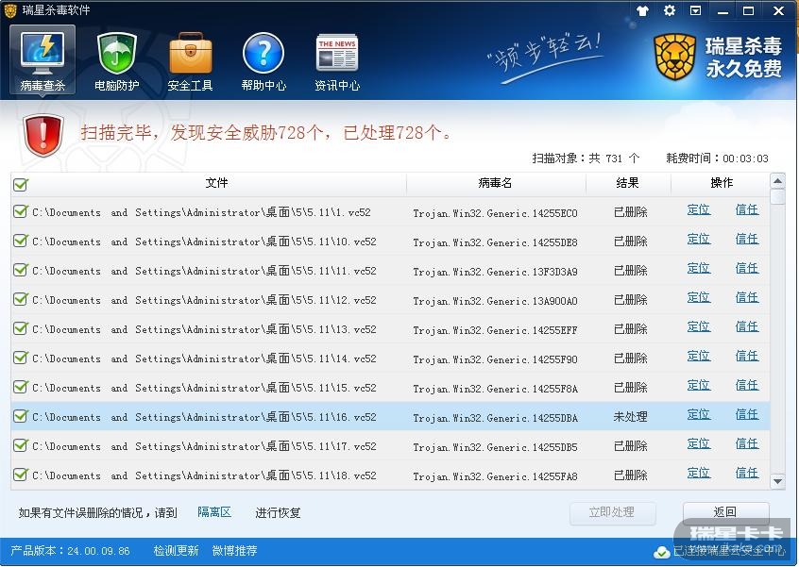The image size is (799, 567).
Task: Uncheck the checkbox for 17.vc52
Action: [x=21, y=445]
